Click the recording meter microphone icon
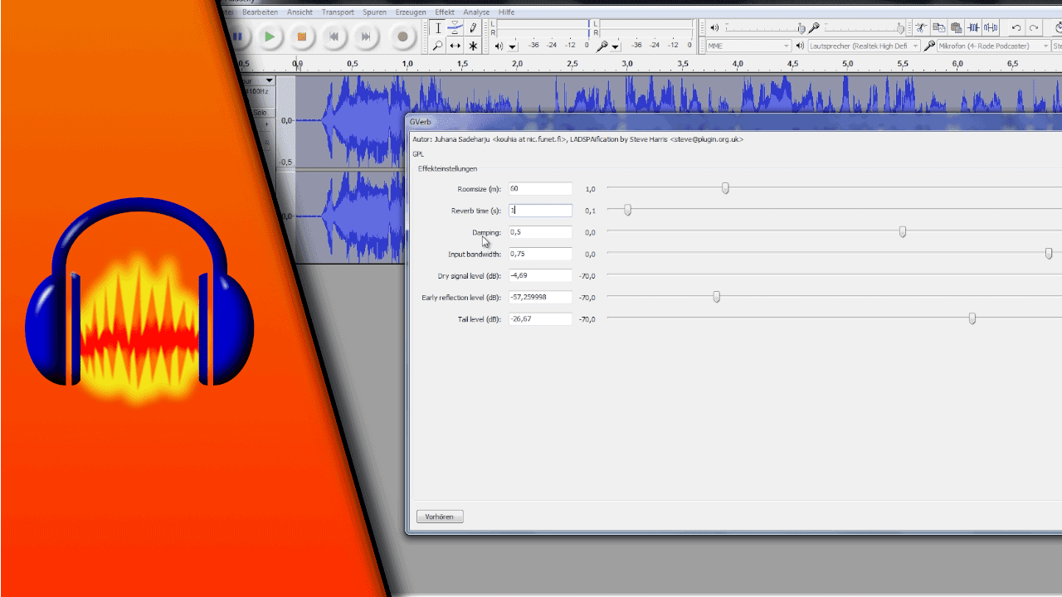 [602, 46]
